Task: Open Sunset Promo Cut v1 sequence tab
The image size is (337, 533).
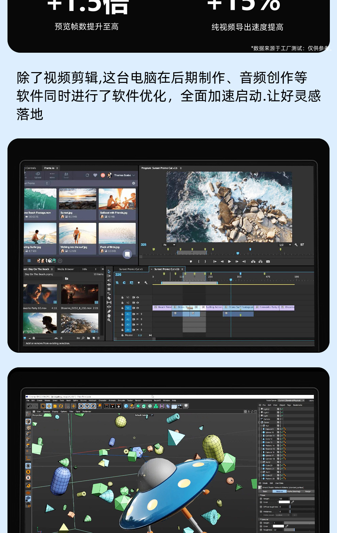Action: point(131,269)
